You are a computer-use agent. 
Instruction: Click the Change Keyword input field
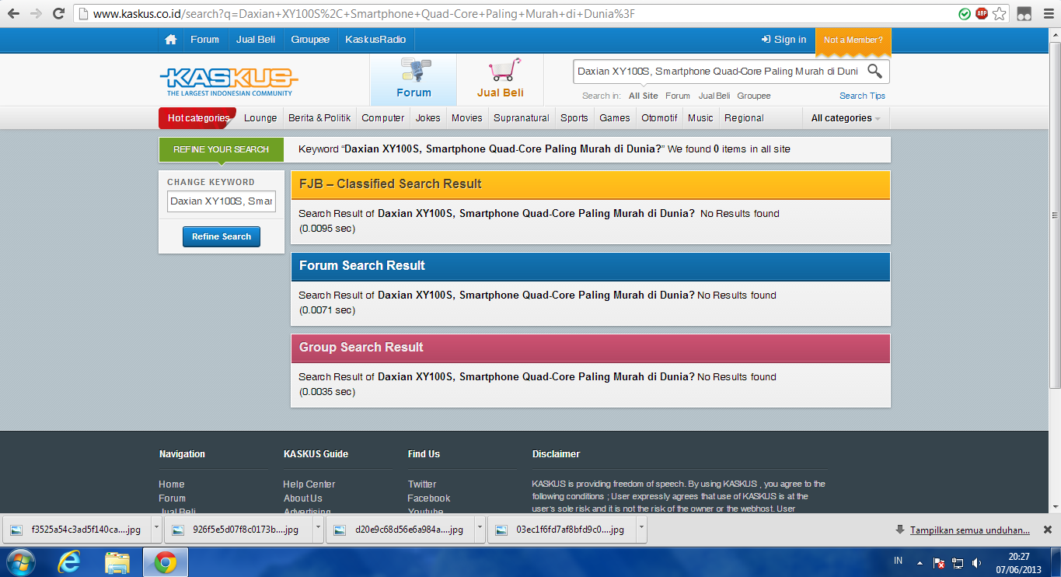tap(222, 201)
